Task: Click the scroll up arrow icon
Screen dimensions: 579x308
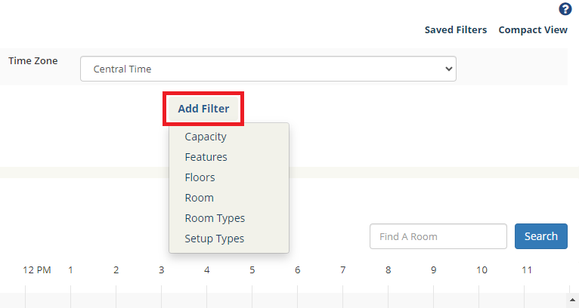Action: (x=572, y=300)
